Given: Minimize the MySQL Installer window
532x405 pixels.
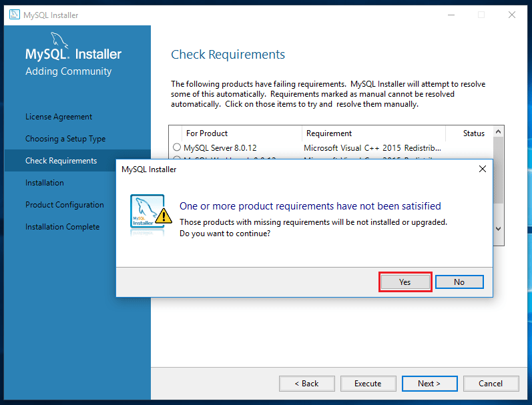Looking at the screenshot, I should 450,15.
